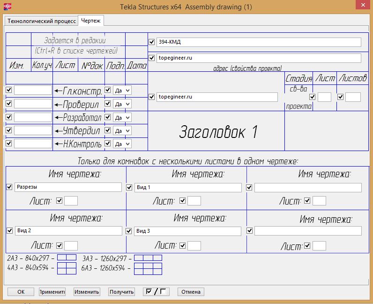The image size is (373, 304).
Task: Click the 6A3 1260x594 sheet layout diagram
Action: [x=148, y=268]
